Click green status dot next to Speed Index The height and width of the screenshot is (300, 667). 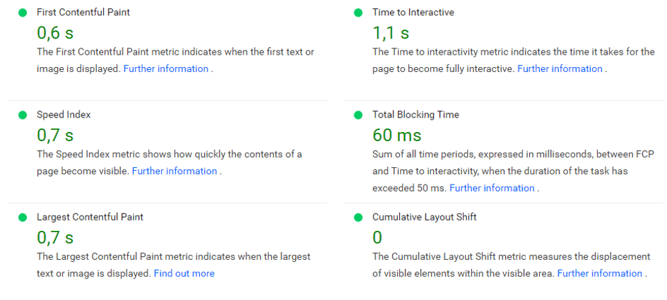(22, 115)
